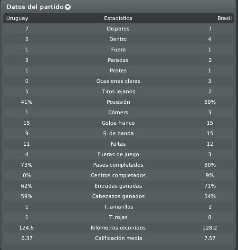Image resolution: width=238 pixels, height=250 pixels.
Task: Select the Posesión statistic row
Action: point(118,102)
